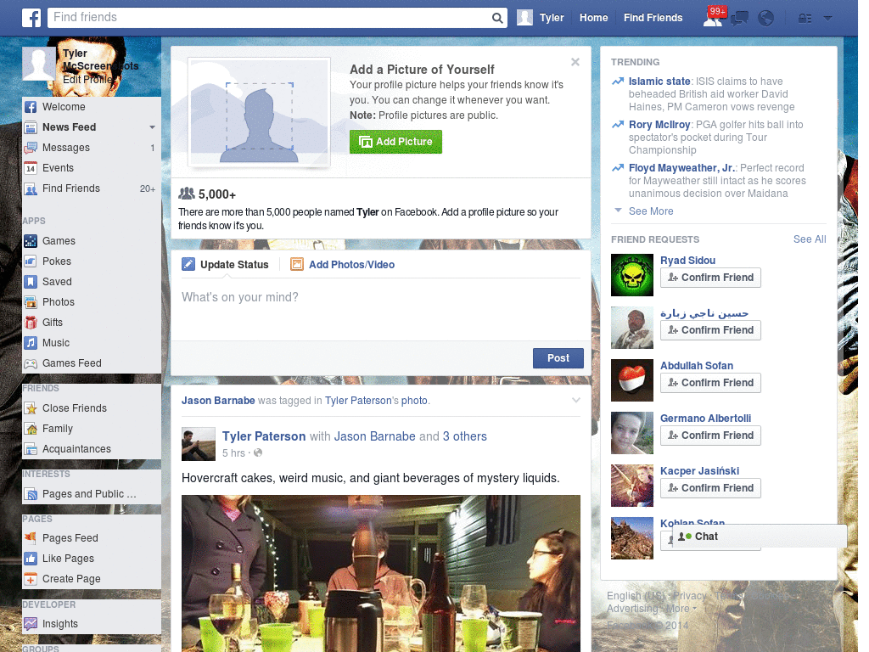Confirm friend request from Abdullah Sofan
The height and width of the screenshot is (652, 869).
pos(710,383)
